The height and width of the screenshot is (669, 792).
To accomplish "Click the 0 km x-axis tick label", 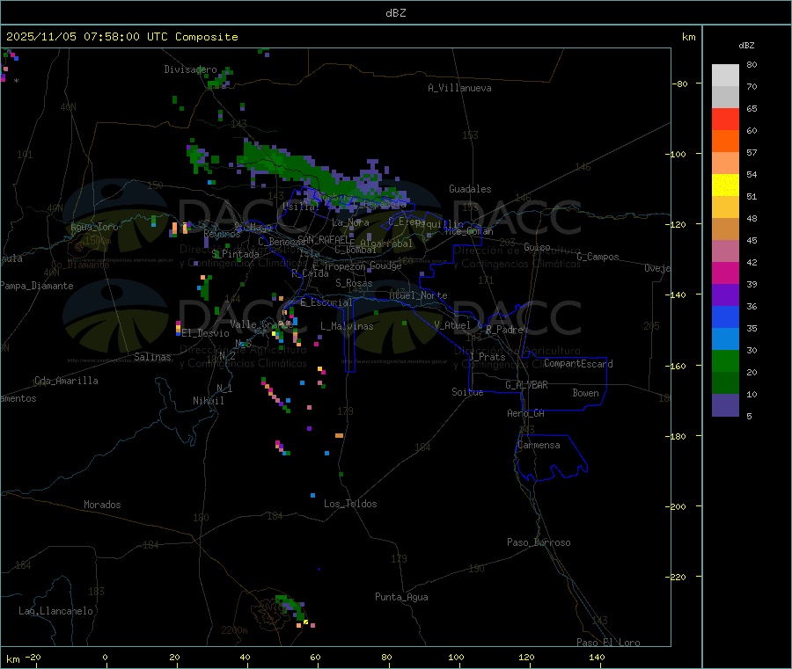I will point(105,657).
